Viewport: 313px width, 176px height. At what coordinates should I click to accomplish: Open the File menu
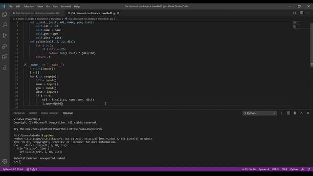click(x=10, y=6)
